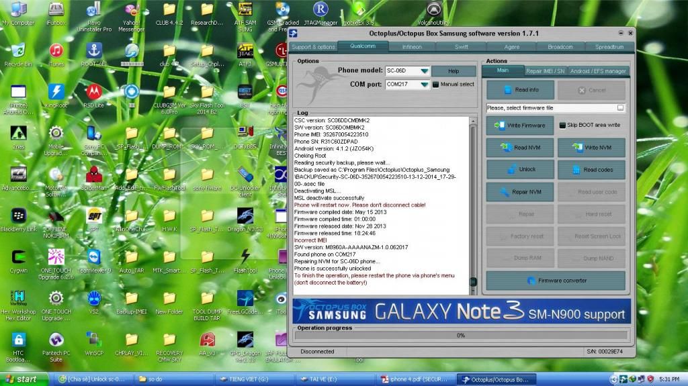
Task: Open the RECOVERY CMW SKY folder
Action: click(x=169, y=346)
